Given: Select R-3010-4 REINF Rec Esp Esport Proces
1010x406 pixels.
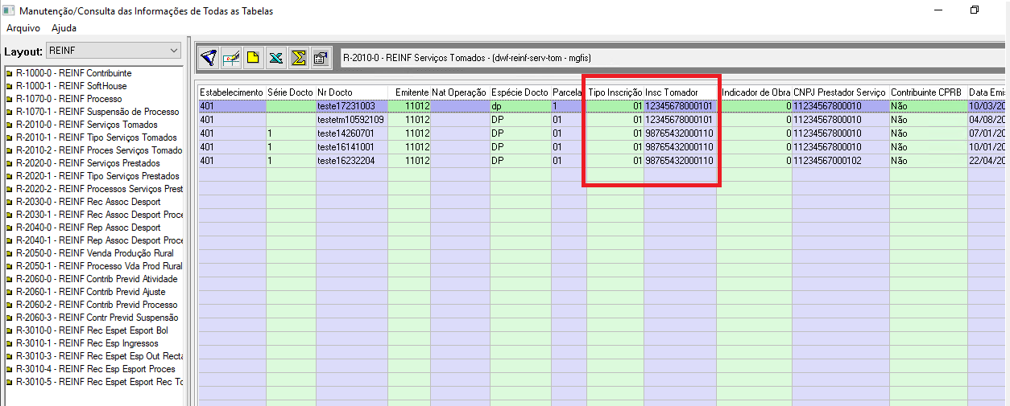Looking at the screenshot, I should (96, 369).
